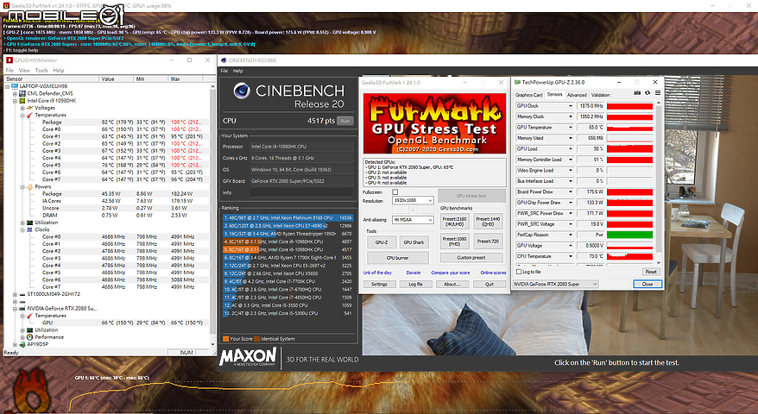Click the CPU burner button
758x414 pixels.
pos(397,258)
